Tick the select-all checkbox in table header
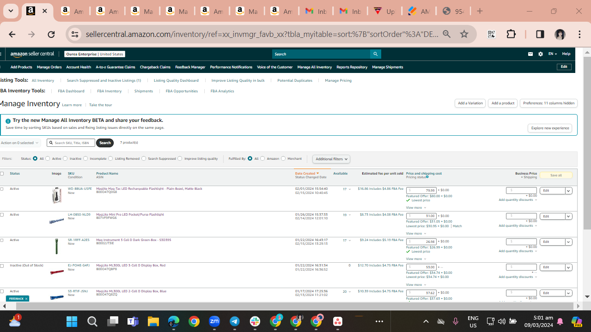Screen dimensions: 591x332 [2, 174]
